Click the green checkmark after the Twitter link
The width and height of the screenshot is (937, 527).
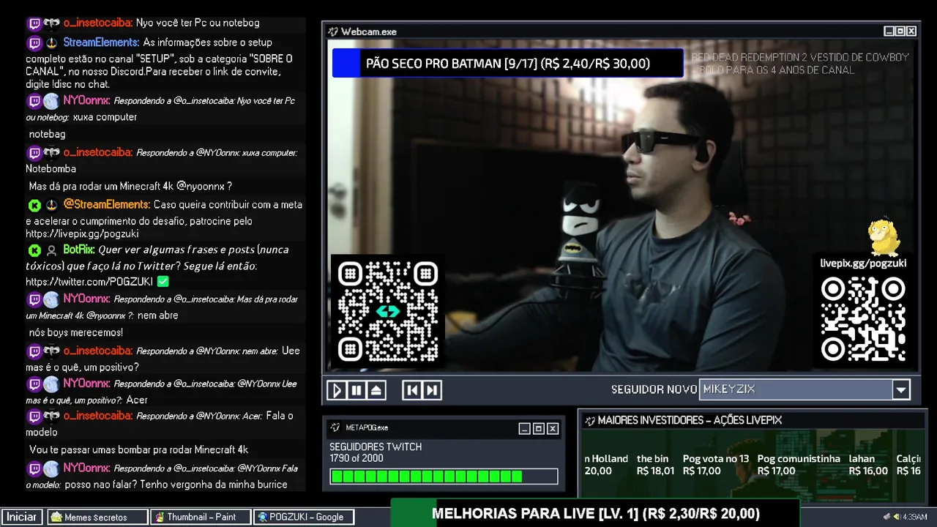coord(163,281)
